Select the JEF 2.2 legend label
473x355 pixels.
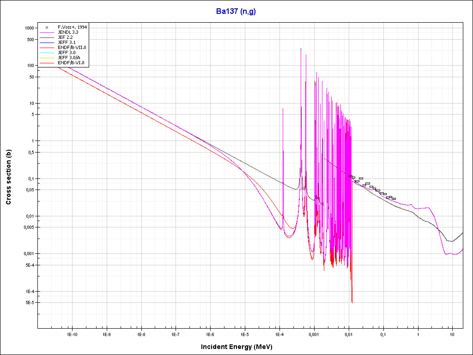point(65,37)
